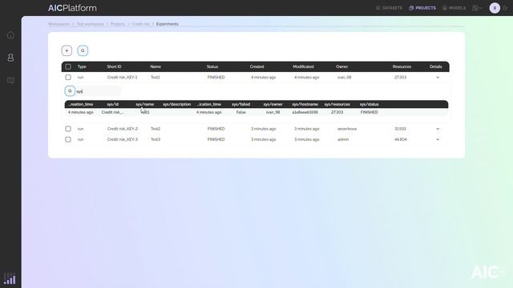Open the book icon in the left sidebar
This screenshot has width=513, height=288.
pos(10,80)
